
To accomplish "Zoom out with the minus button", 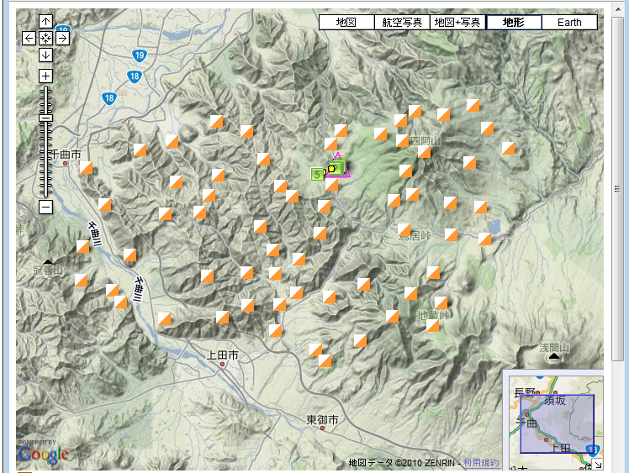I will (45, 208).
